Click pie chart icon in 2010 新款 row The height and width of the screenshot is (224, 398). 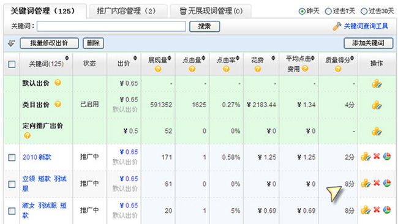click(387, 156)
